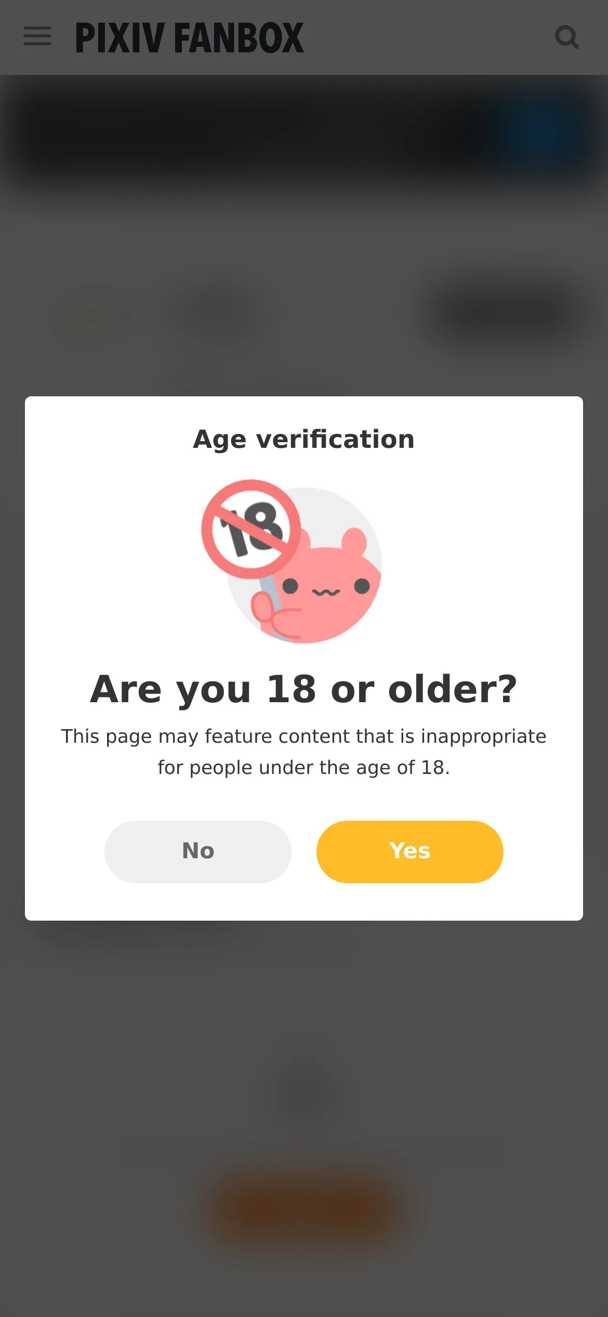Click the blurred dark pill button above dialog
608x1317 pixels.
point(507,313)
